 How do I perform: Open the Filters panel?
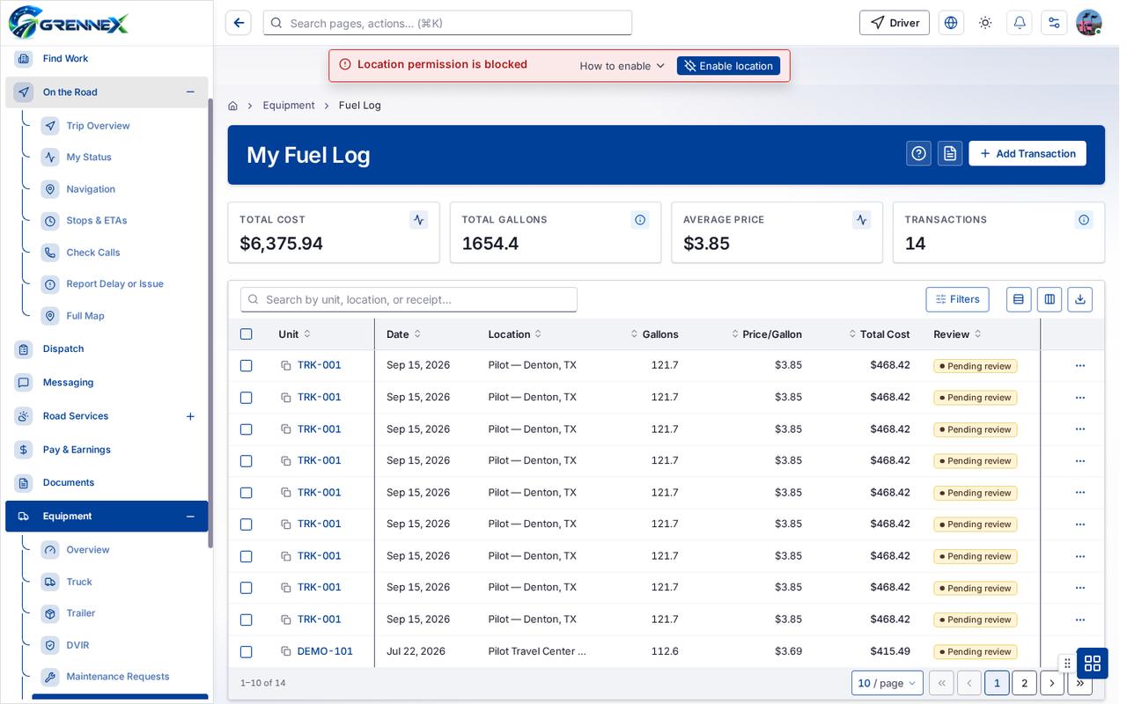[x=958, y=299]
